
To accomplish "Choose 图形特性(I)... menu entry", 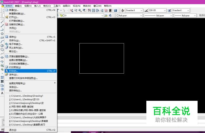I will pyautogui.click(x=31, y=91).
